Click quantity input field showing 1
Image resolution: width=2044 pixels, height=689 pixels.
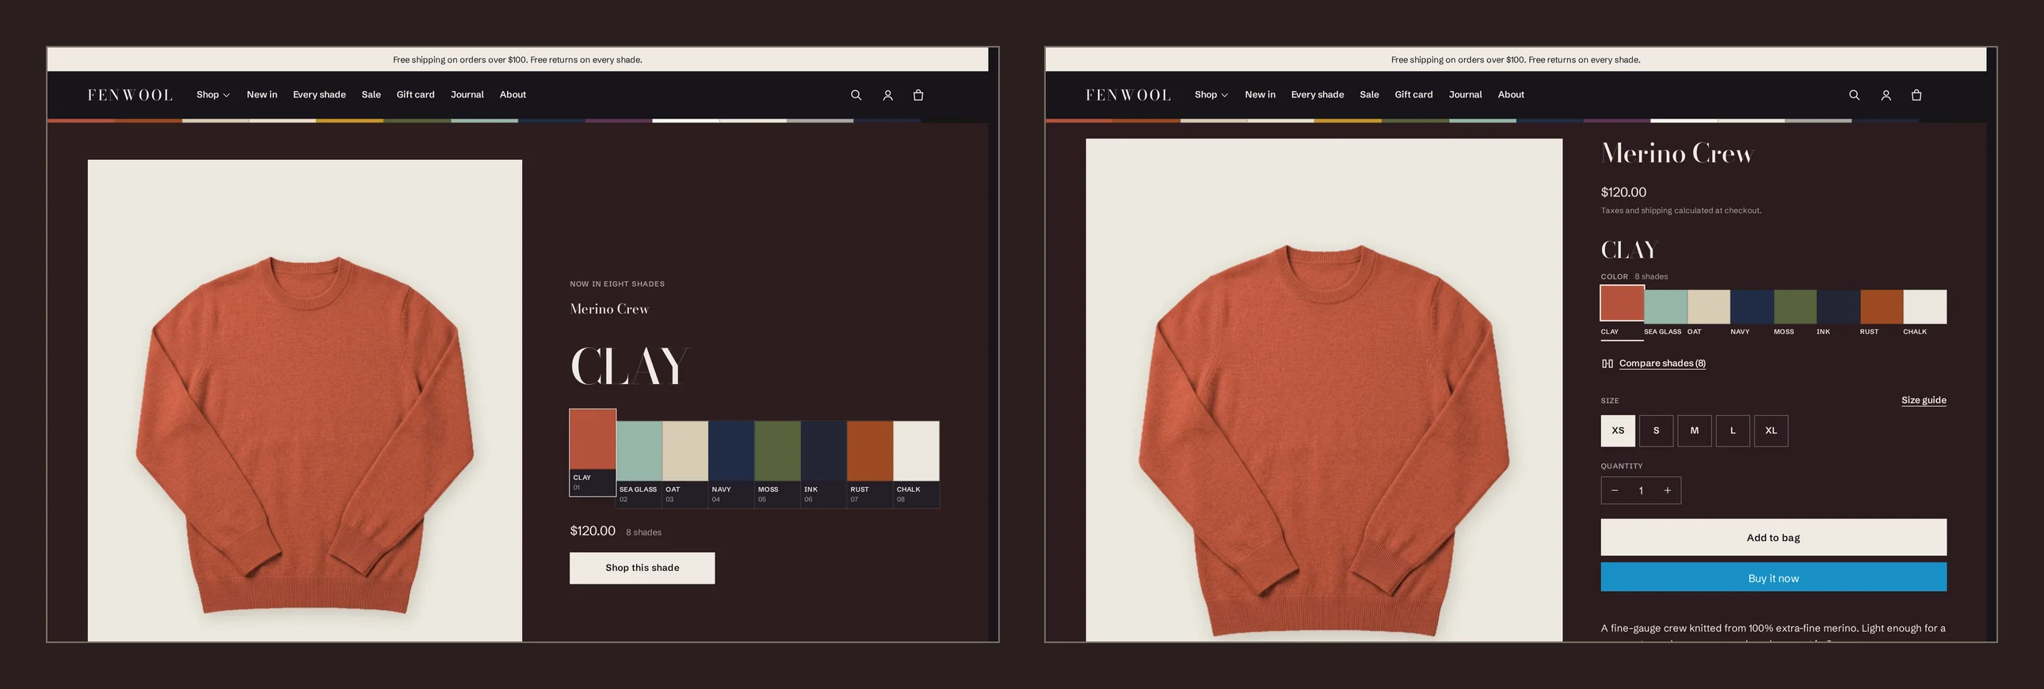point(1641,491)
